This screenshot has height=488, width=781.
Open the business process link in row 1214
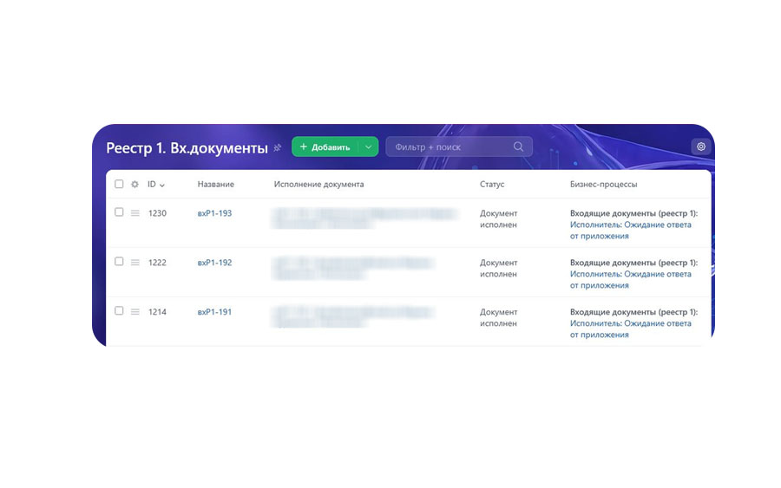(x=631, y=329)
